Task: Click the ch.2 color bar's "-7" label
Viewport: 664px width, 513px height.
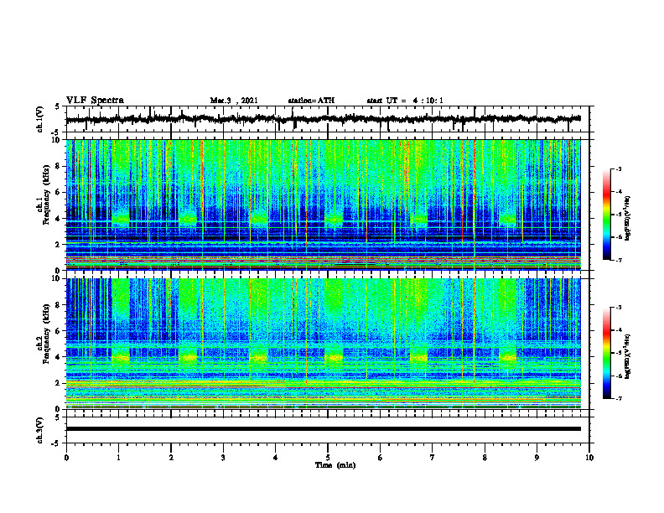Action: [x=619, y=398]
